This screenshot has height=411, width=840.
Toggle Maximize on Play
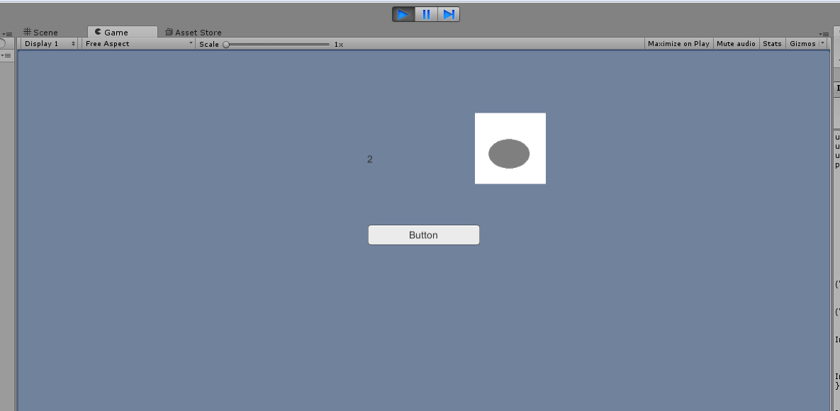click(x=678, y=44)
